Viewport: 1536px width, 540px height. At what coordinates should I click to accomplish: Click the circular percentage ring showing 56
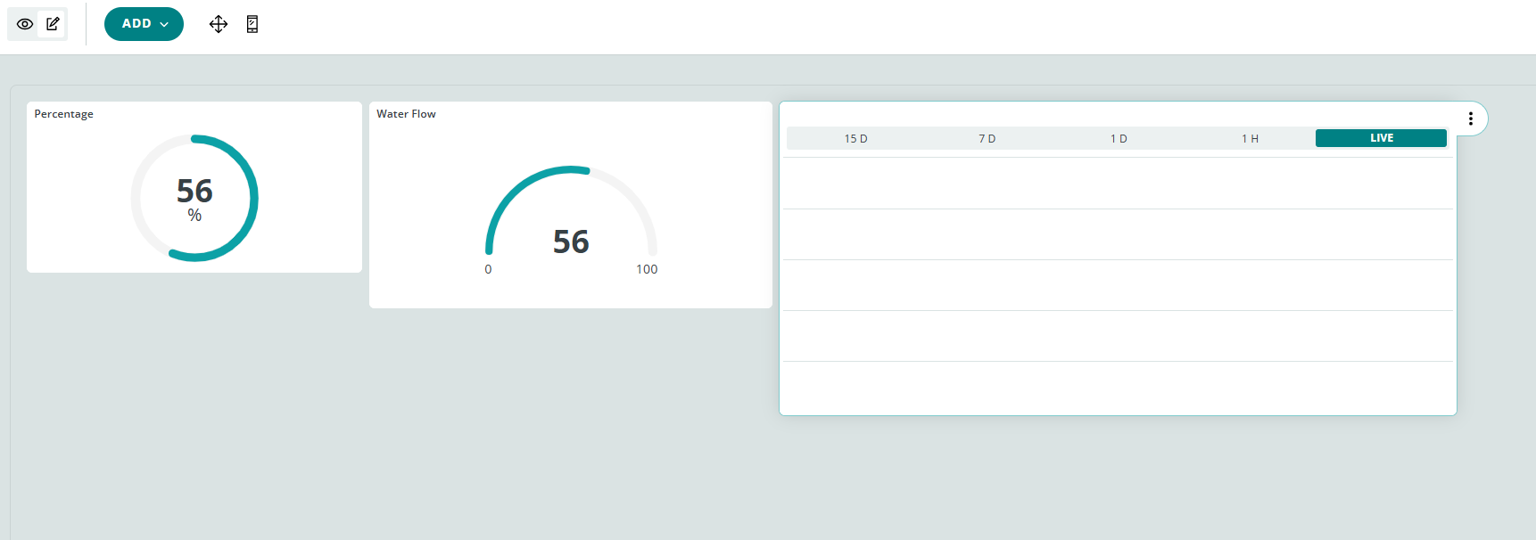pyautogui.click(x=194, y=198)
